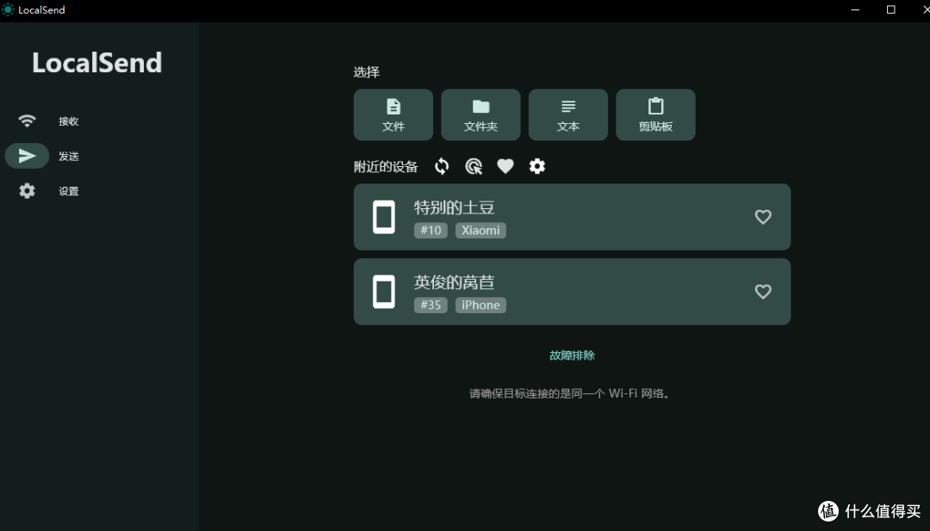This screenshot has height=531, width=930.
Task: Click the manual target address icon
Action: [x=474, y=167]
